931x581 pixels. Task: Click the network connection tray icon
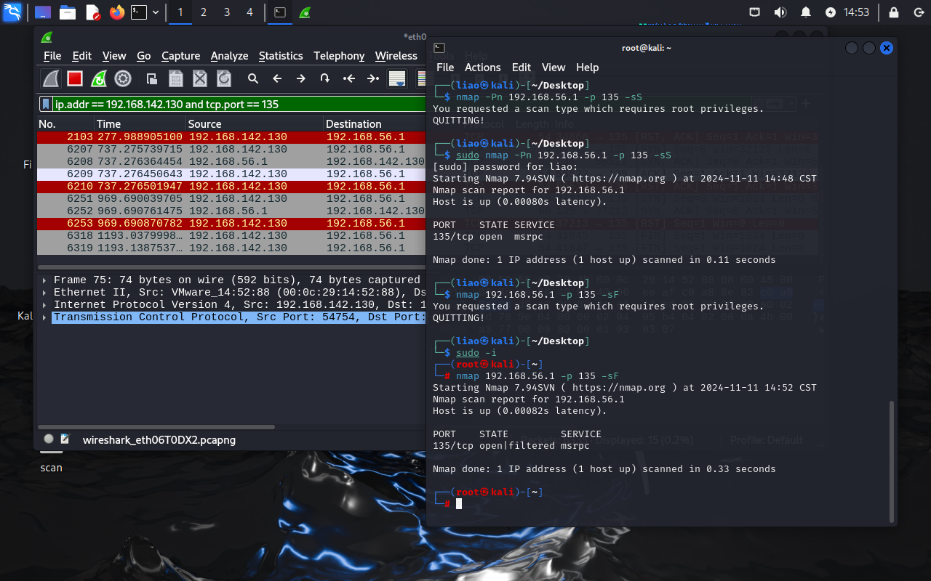(755, 12)
